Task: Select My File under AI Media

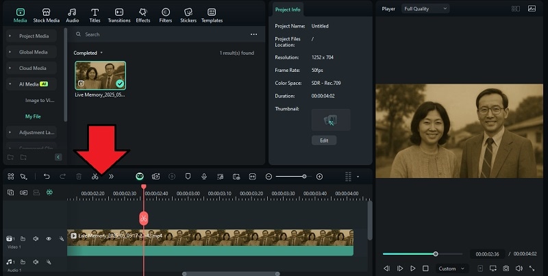Action: pyautogui.click(x=33, y=116)
